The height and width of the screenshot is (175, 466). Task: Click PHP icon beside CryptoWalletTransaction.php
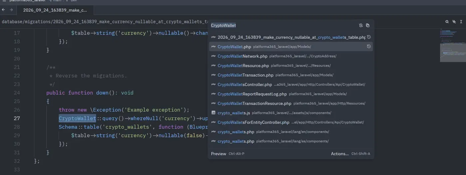coord(213,75)
